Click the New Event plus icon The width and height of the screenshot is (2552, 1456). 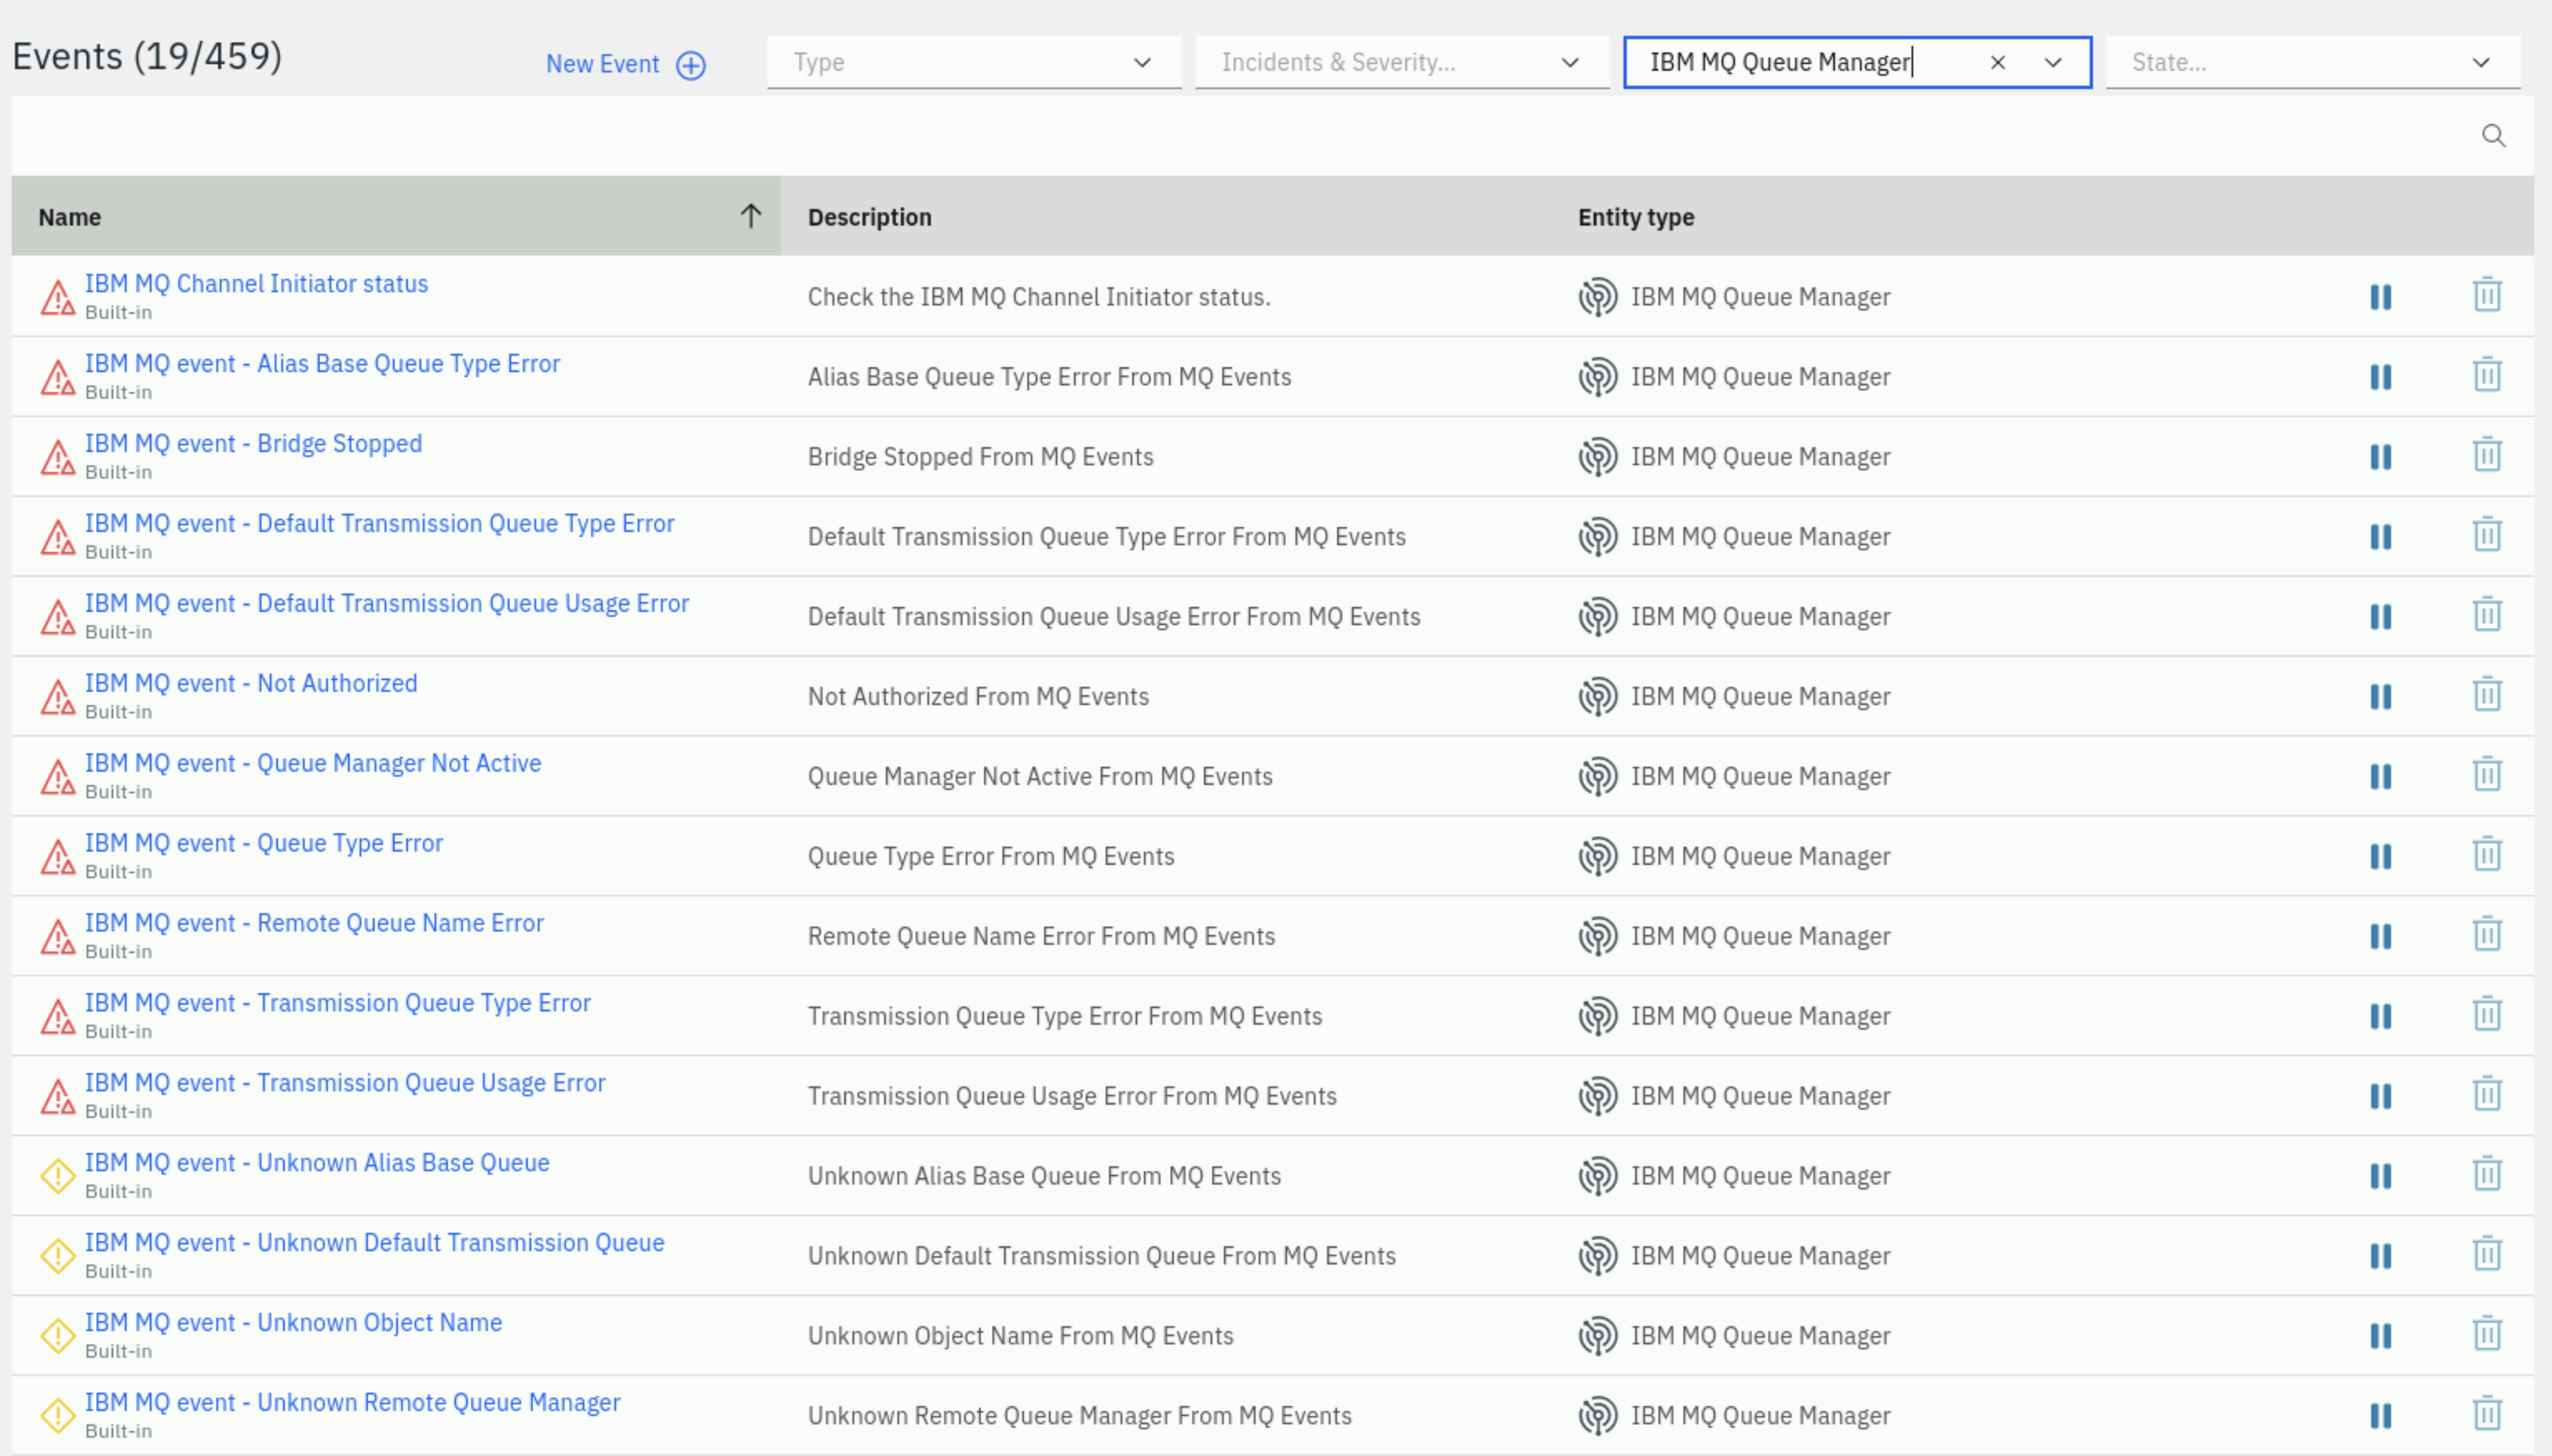691,65
